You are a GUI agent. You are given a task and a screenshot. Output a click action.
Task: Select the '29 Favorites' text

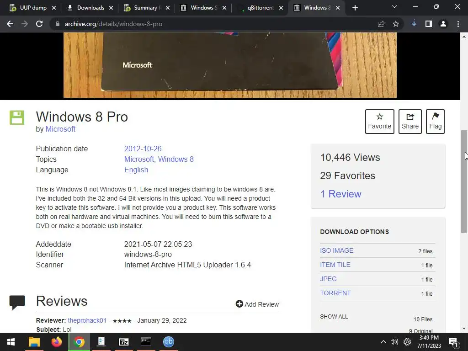(347, 175)
